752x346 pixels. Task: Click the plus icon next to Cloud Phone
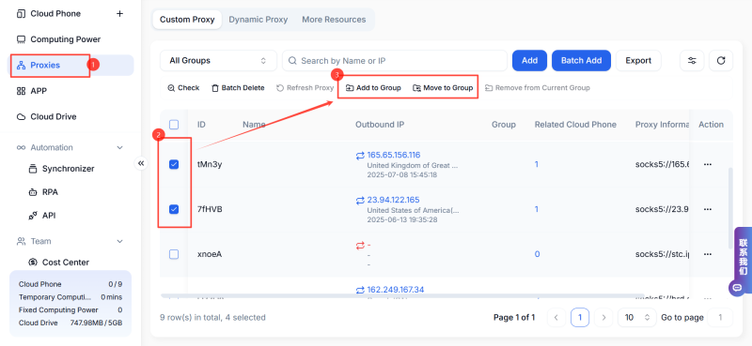(x=120, y=13)
